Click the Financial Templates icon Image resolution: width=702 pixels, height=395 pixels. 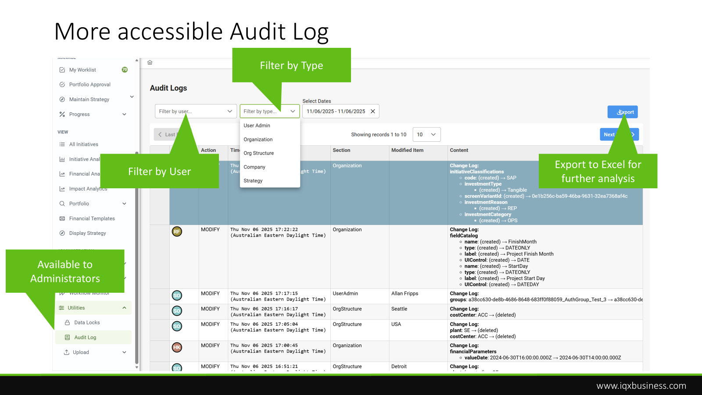point(62,219)
